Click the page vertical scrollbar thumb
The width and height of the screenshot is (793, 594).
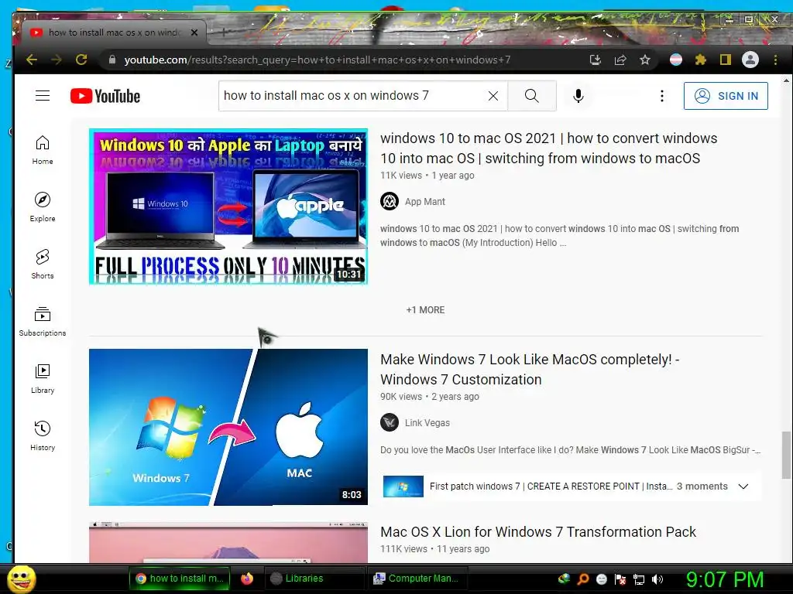[786, 455]
